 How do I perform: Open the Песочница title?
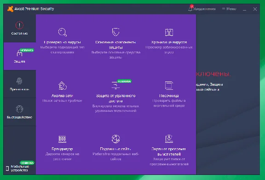pyautogui.click(x=169, y=96)
